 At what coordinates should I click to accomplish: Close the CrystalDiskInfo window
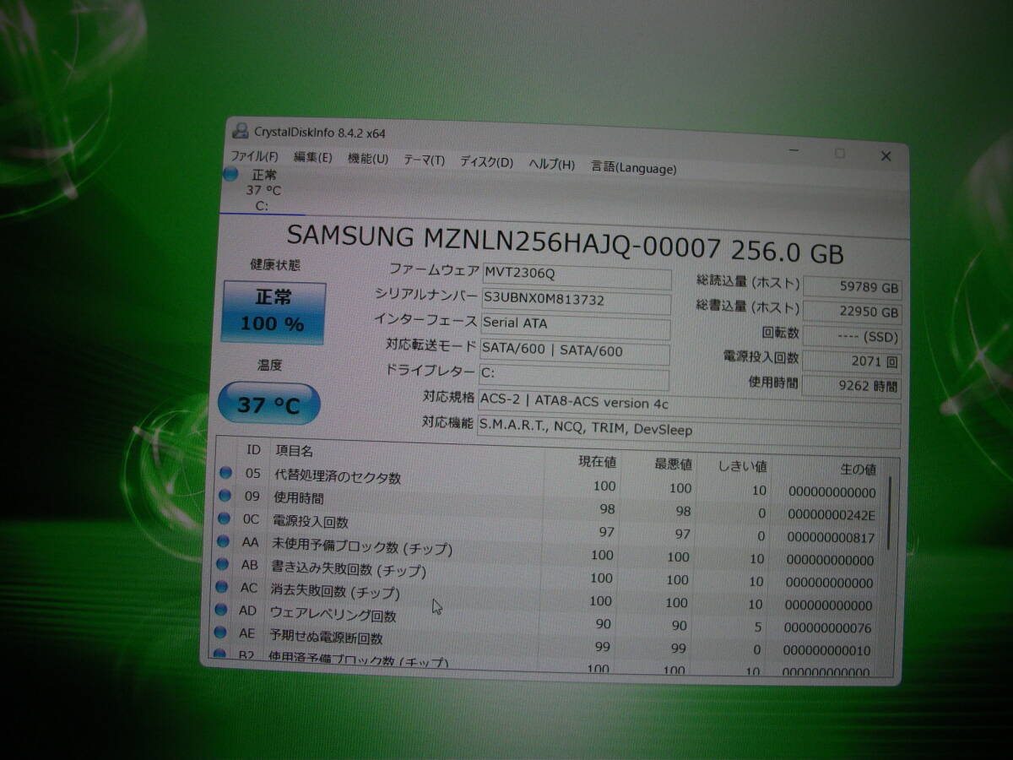(x=886, y=155)
